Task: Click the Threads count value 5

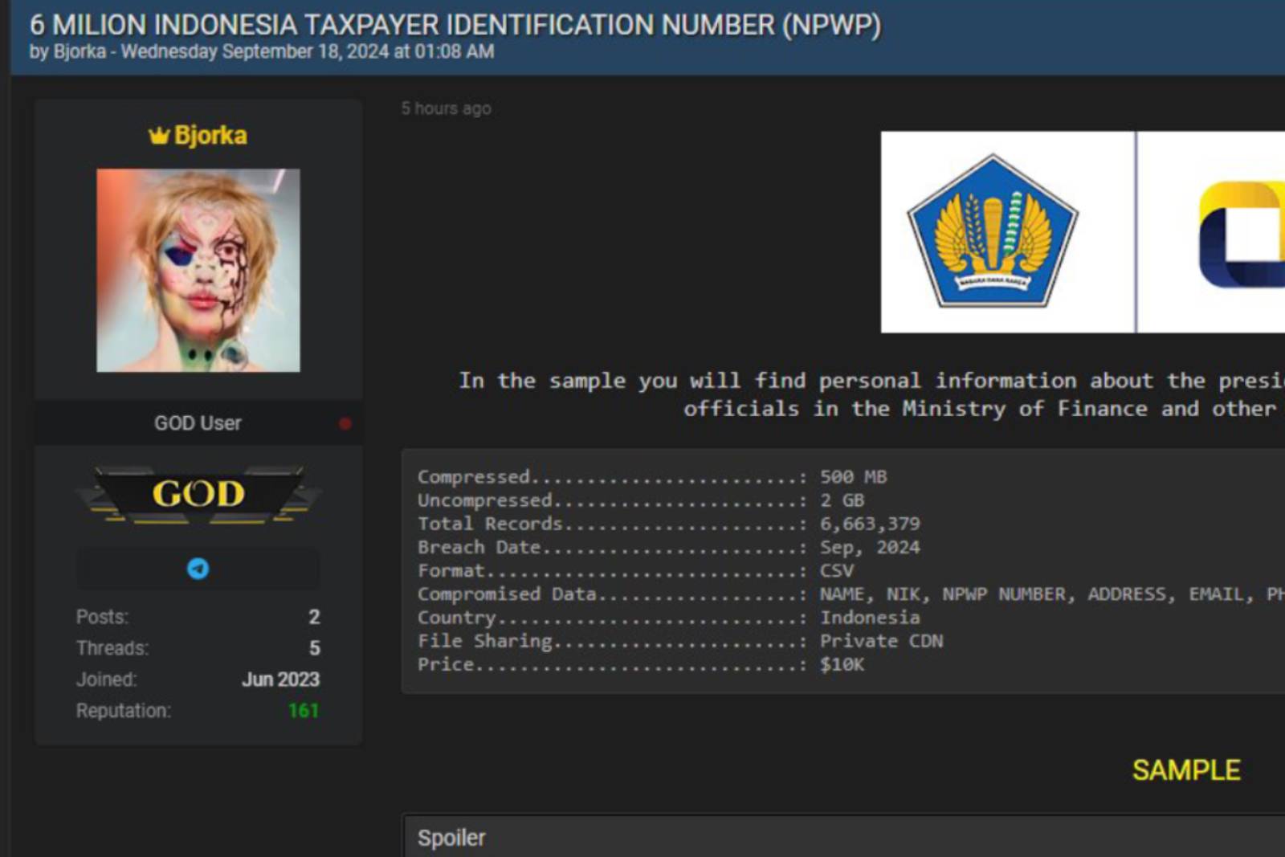Action: (314, 648)
